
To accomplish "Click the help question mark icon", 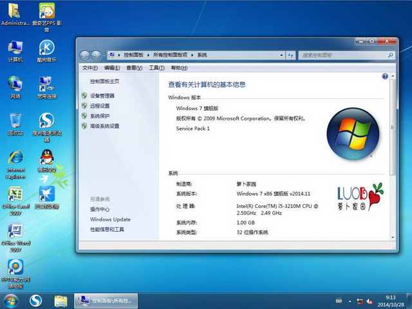I will (x=385, y=77).
